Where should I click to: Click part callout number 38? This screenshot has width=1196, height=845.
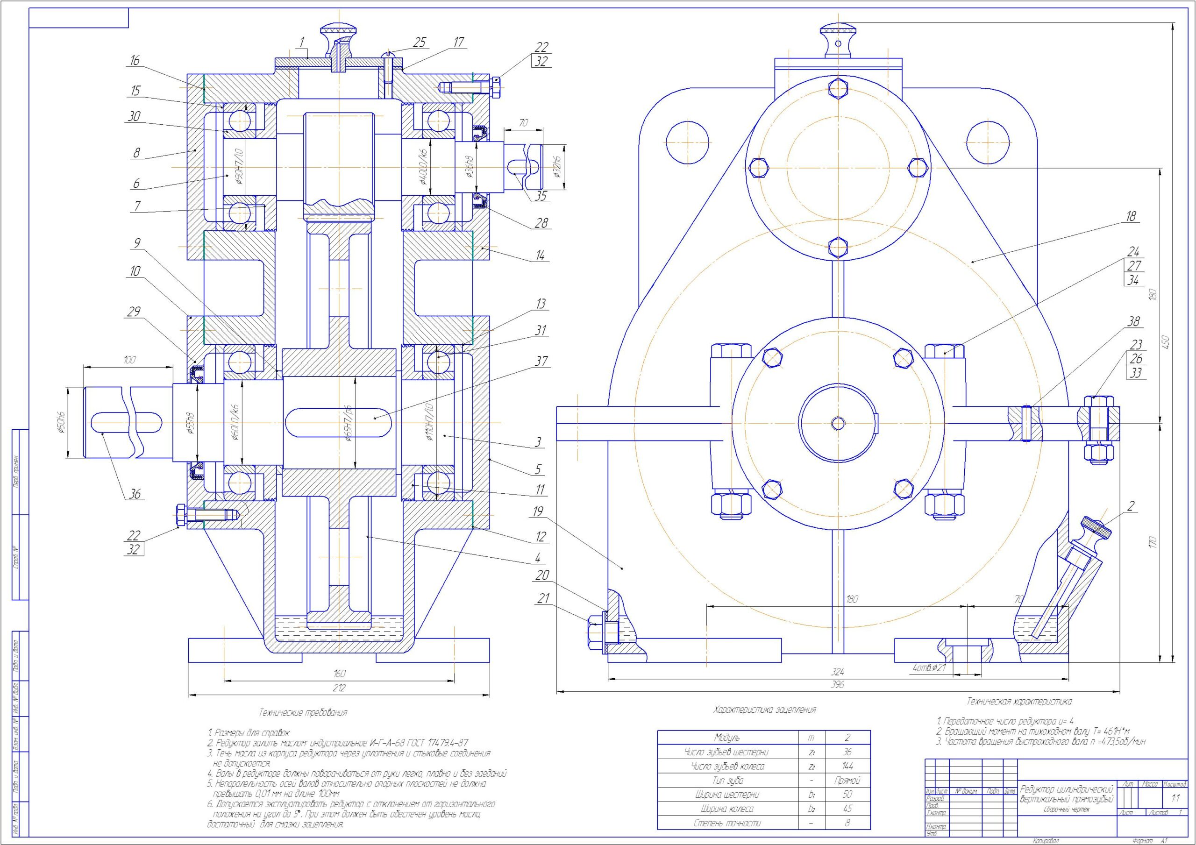[x=1134, y=321]
